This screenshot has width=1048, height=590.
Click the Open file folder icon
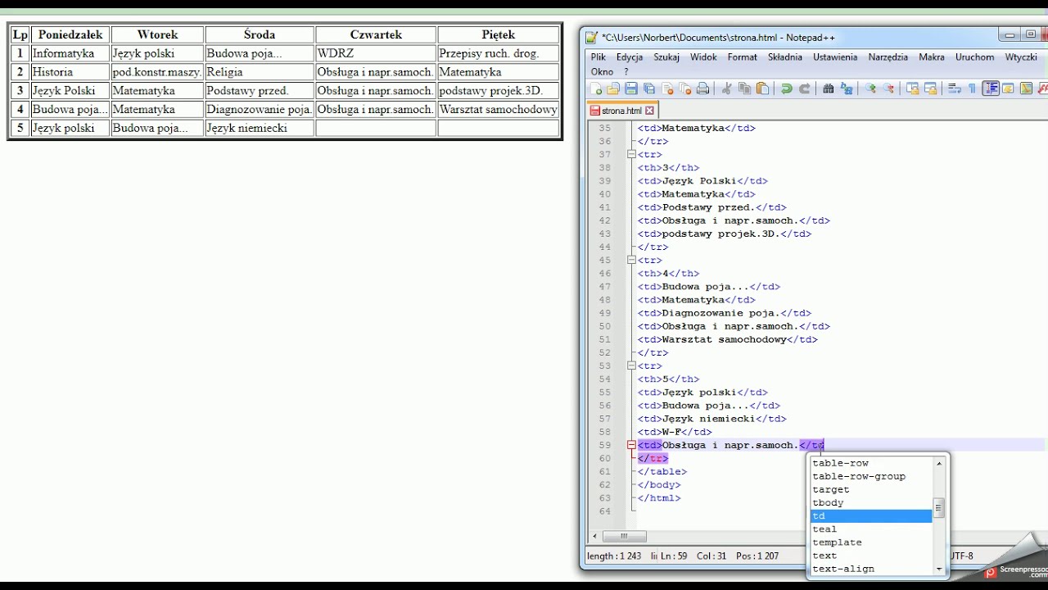coord(613,88)
